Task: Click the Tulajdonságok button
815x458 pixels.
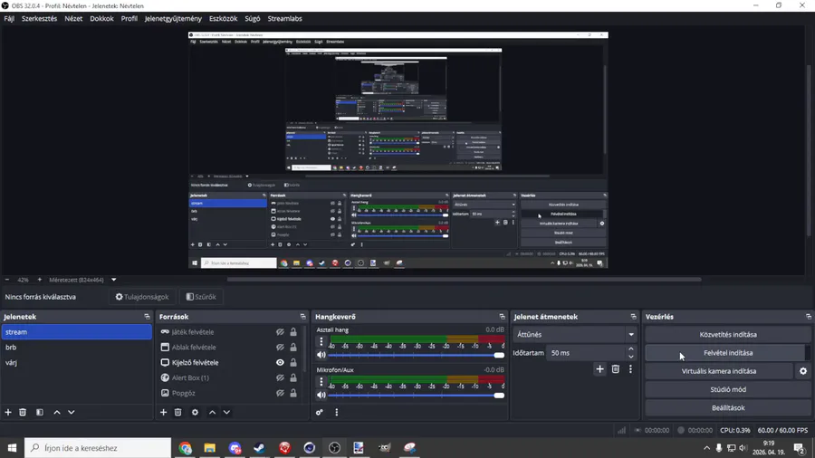Action: pyautogui.click(x=142, y=297)
